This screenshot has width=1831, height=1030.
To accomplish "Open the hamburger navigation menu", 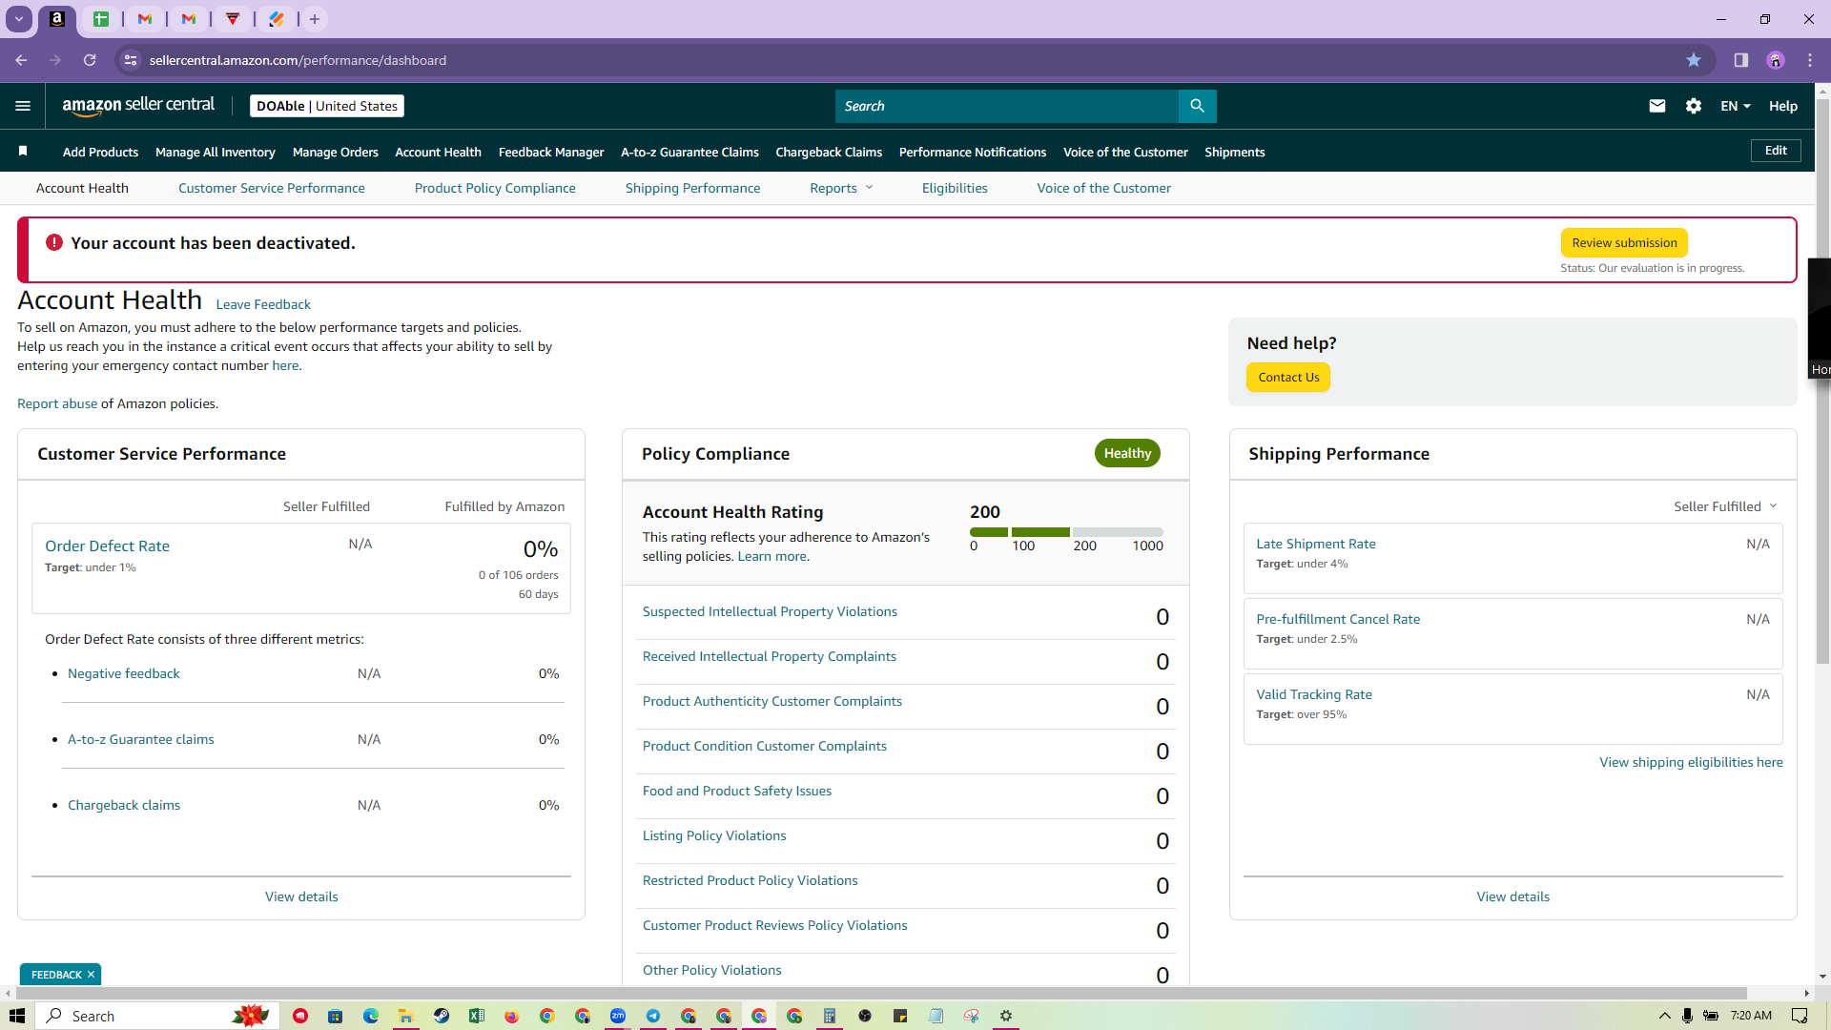I will (23, 106).
